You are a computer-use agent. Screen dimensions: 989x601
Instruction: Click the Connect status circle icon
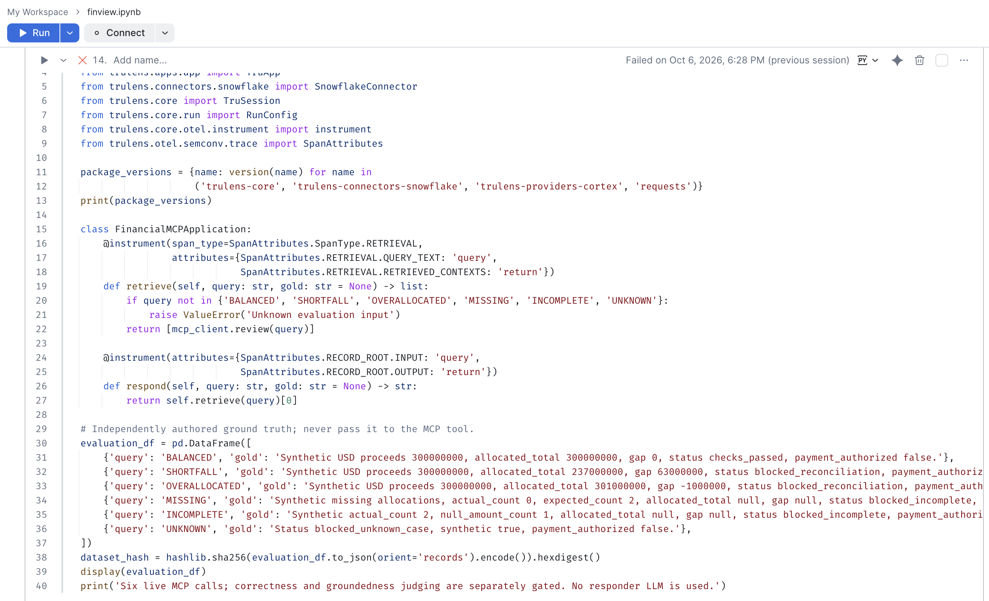click(96, 33)
